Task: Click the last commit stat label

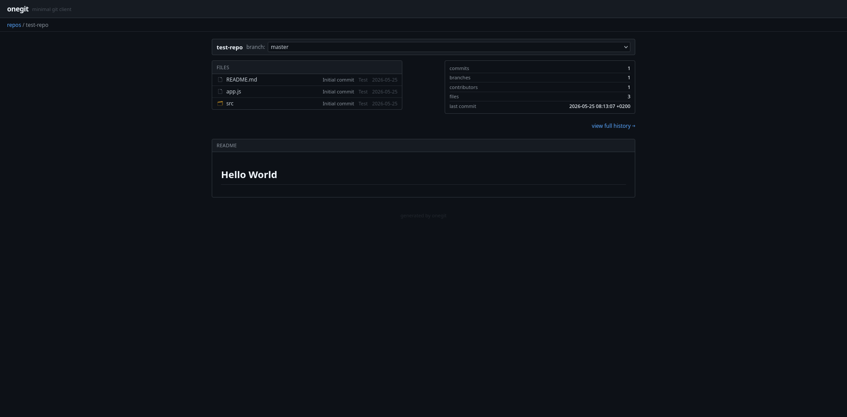Action: (463, 106)
